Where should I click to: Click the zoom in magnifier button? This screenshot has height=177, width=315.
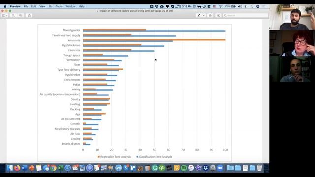21,15
